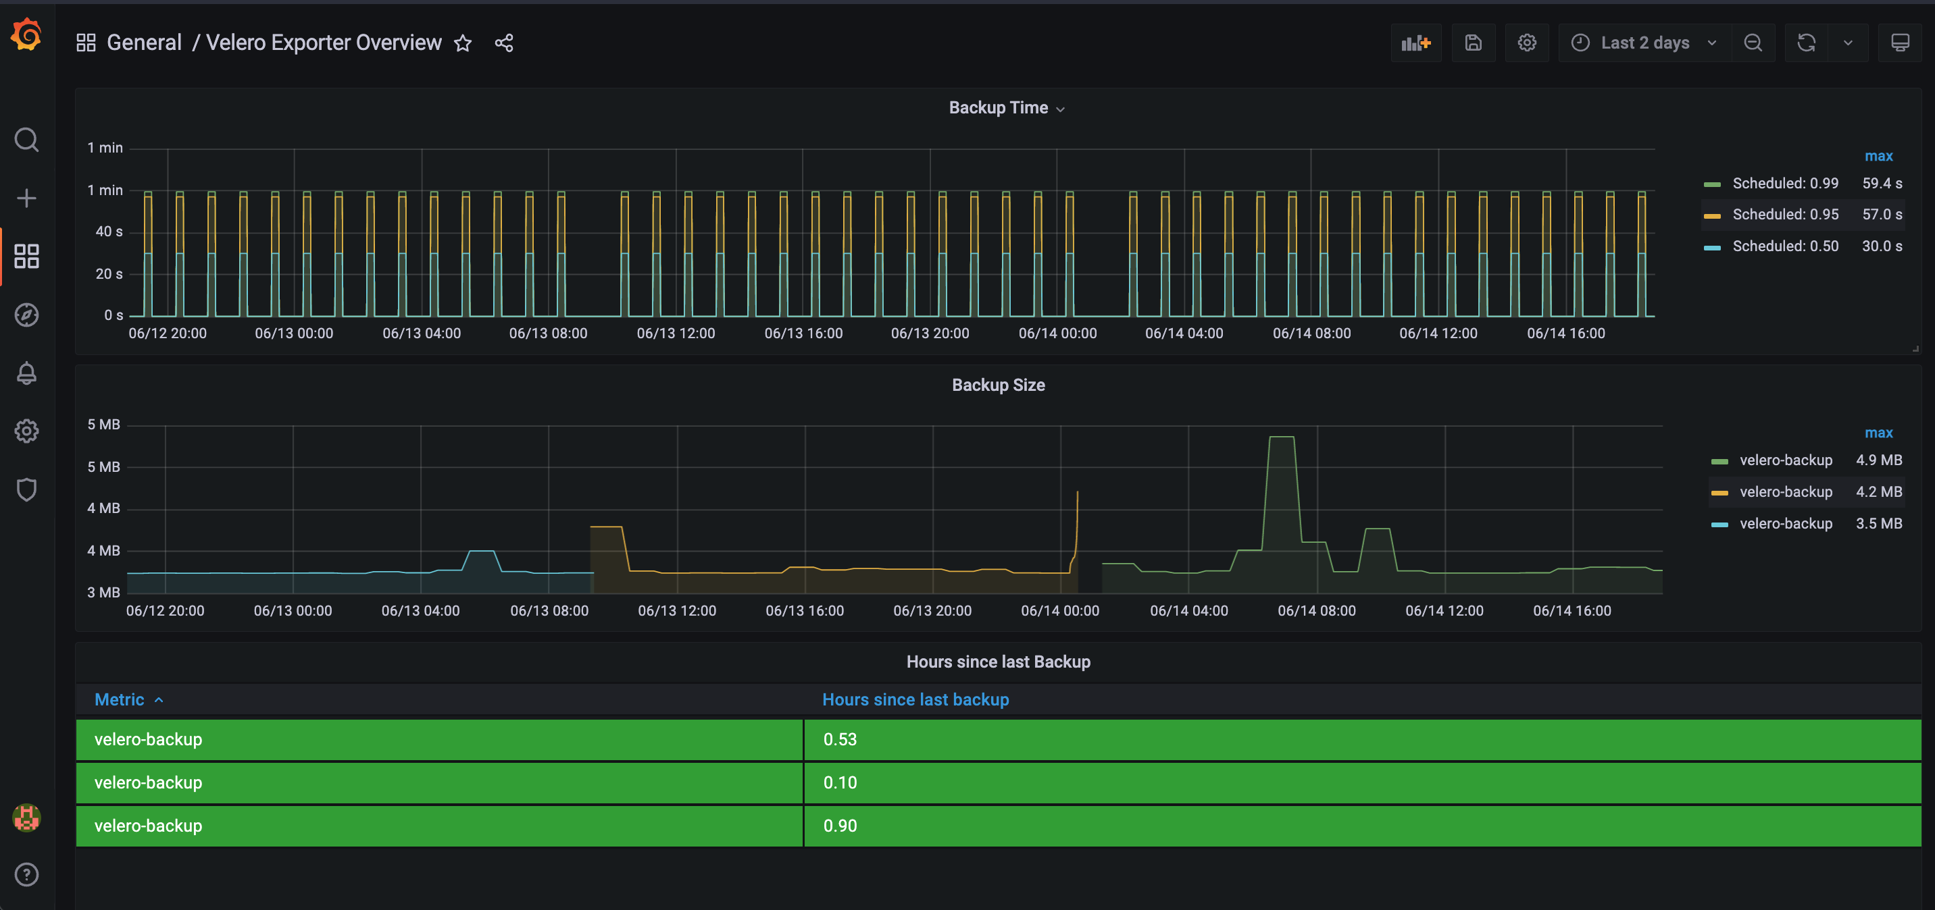Viewport: 1935px width, 910px height.
Task: Sort table by Metric column header
Action: pos(120,700)
